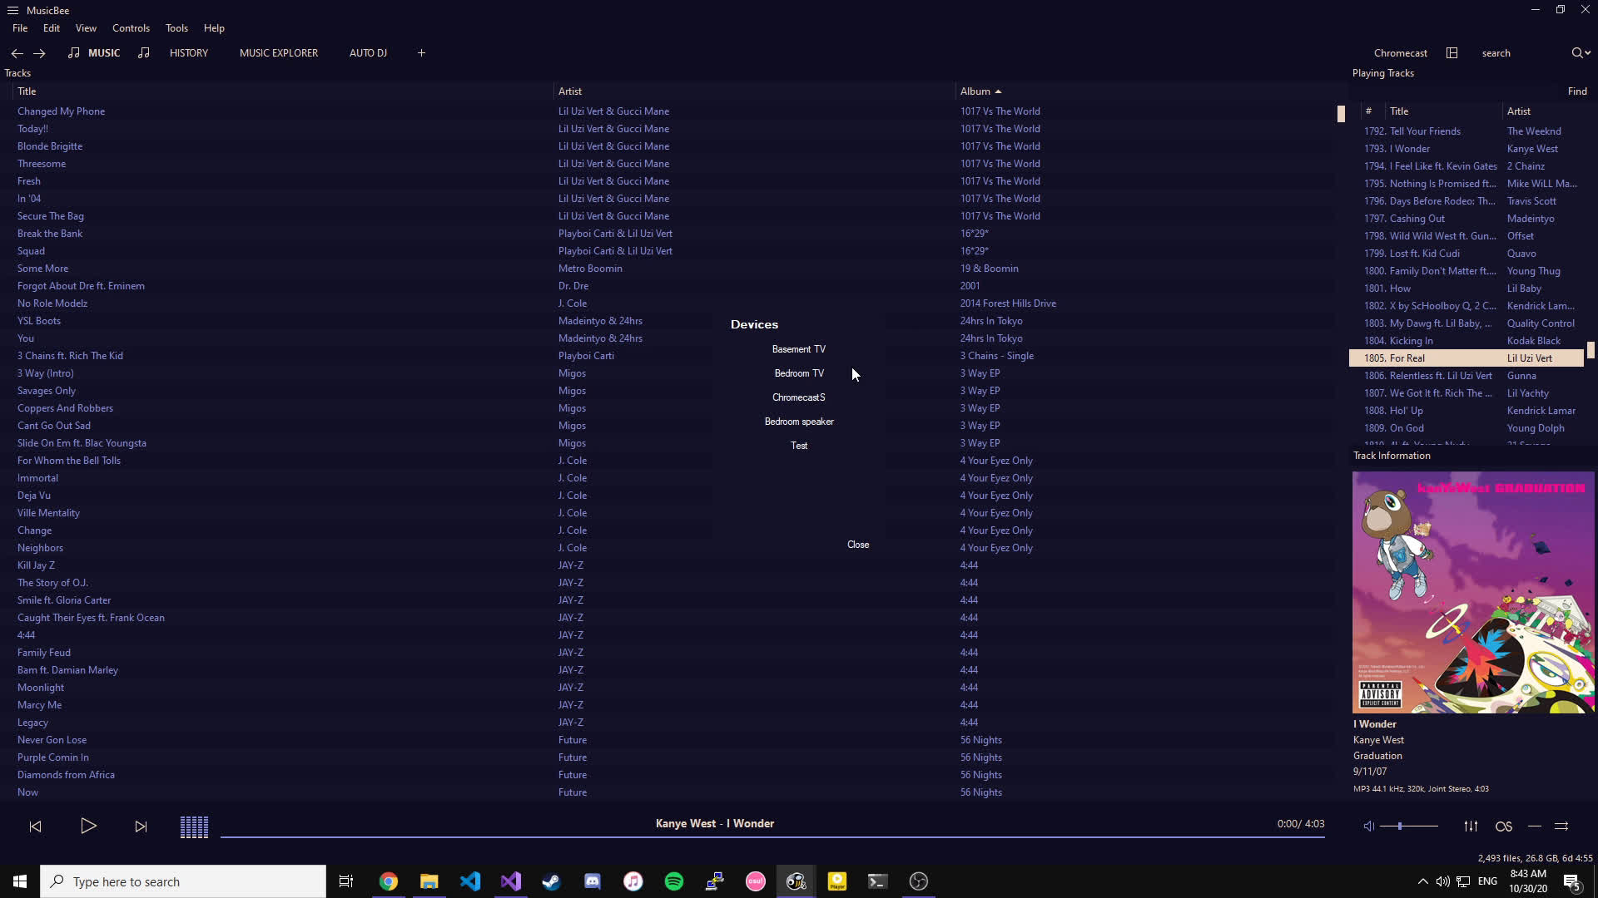Select playing track '1805. For Real'

coord(1466,358)
